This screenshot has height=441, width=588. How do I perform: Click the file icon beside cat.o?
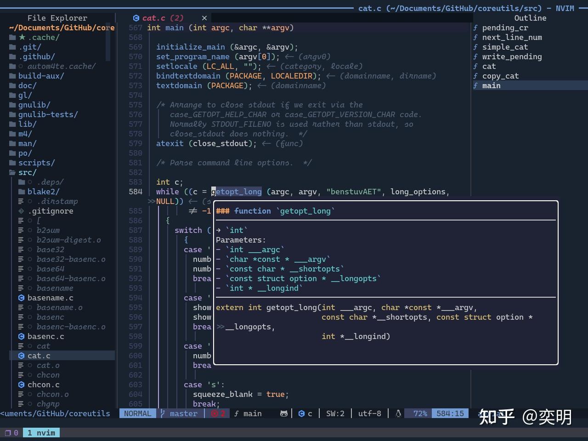[x=21, y=365]
